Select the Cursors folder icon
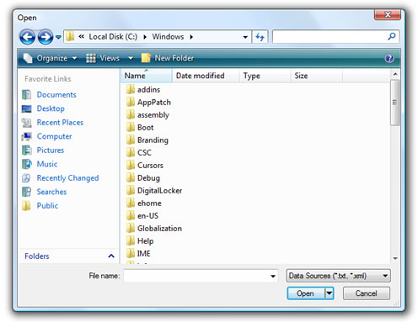418x322 pixels. (131, 165)
